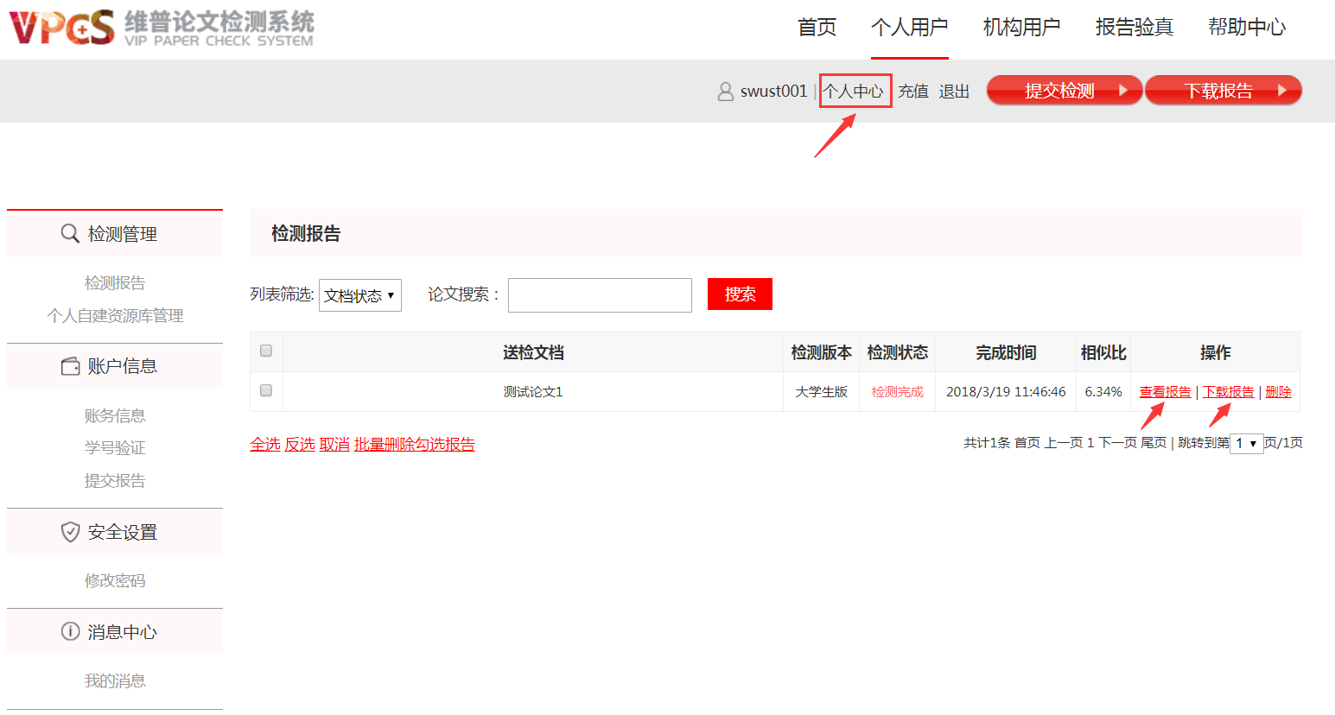Screen dimensions: 1335x715
Task: Click the 消息中心 sidebar heading
Action: coord(115,631)
